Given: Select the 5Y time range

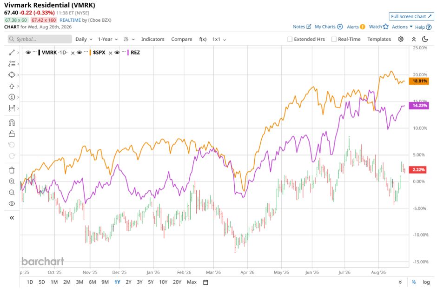Looking at the screenshot, I should (151, 282).
